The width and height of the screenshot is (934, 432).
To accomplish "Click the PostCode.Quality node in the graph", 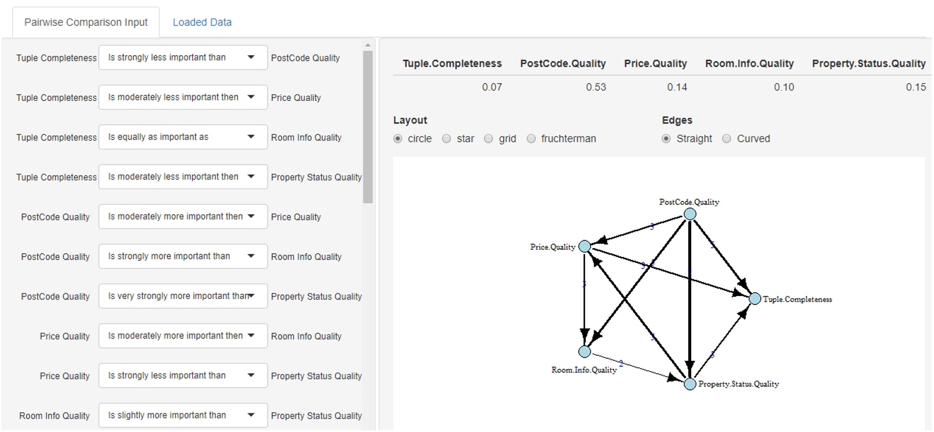I will pos(690,214).
